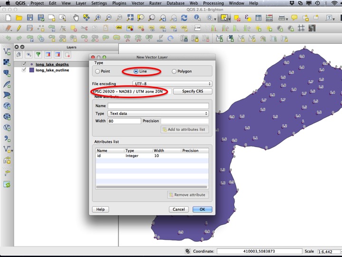Select the Line type radio button
This screenshot has height=257, width=342.
pos(136,71)
